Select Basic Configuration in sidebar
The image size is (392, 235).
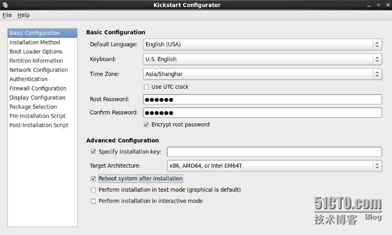pyautogui.click(x=42, y=33)
